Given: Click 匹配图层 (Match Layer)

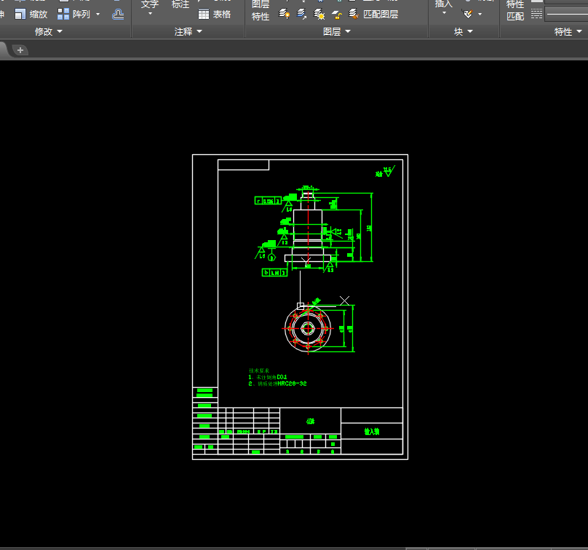Looking at the screenshot, I should pyautogui.click(x=373, y=15).
